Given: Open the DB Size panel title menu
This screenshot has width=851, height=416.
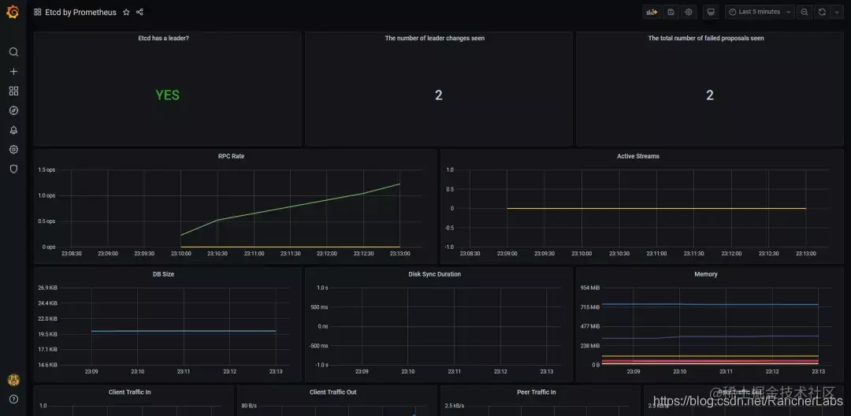Looking at the screenshot, I should tap(163, 274).
